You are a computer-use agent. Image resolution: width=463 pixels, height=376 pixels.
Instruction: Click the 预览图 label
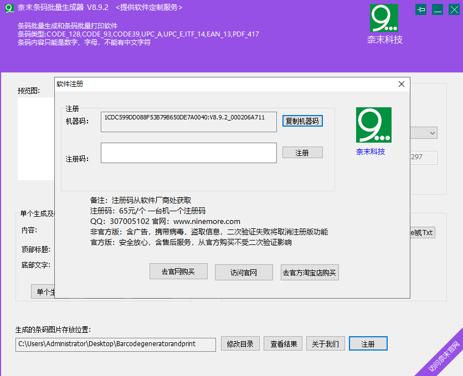pos(29,91)
